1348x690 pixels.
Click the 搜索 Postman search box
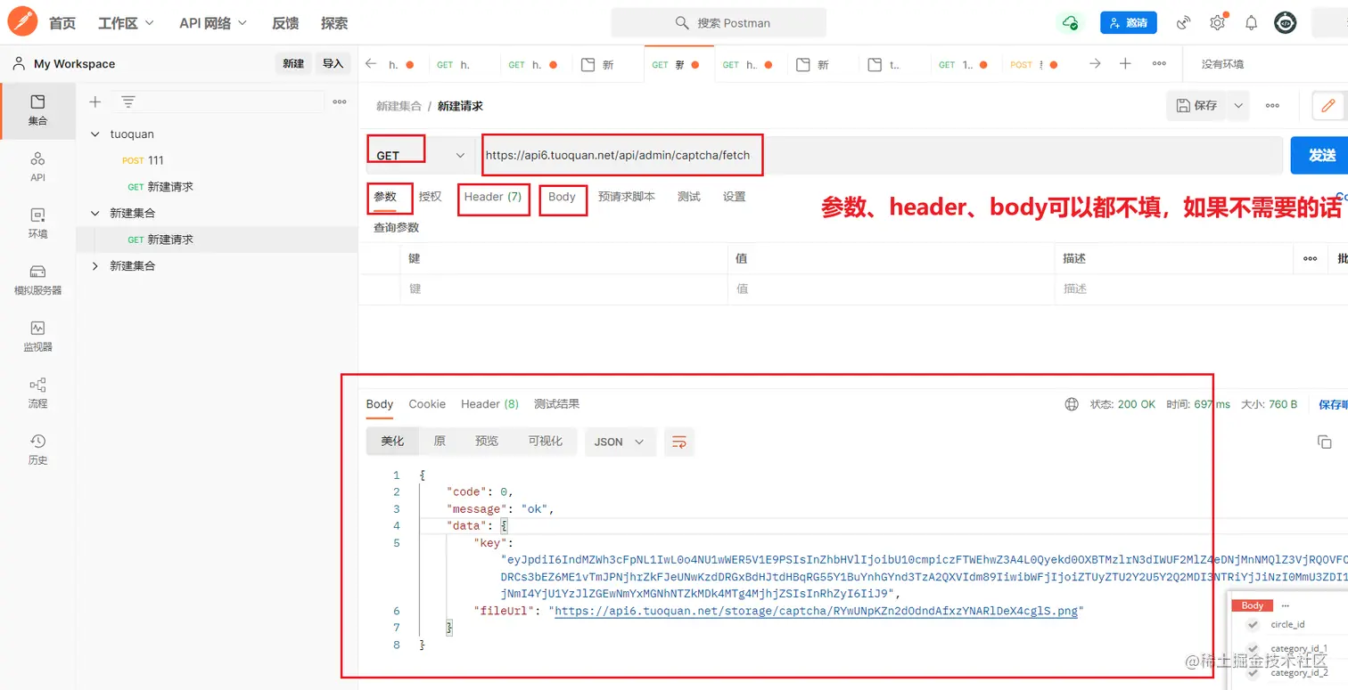719,23
